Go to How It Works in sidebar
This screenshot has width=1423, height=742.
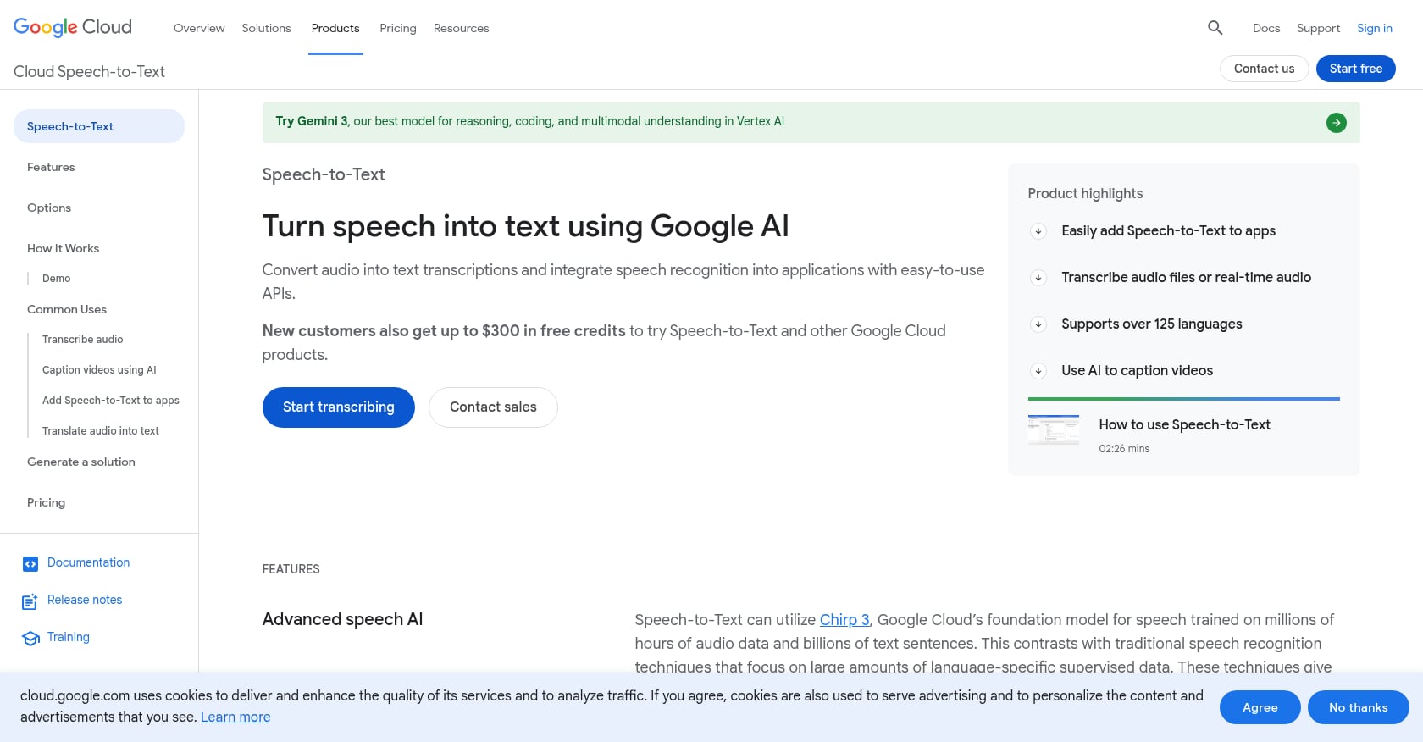(x=63, y=248)
